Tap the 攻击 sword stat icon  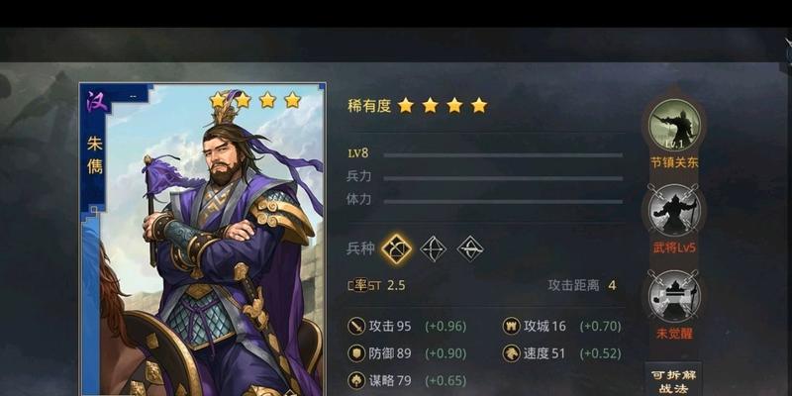coord(356,326)
